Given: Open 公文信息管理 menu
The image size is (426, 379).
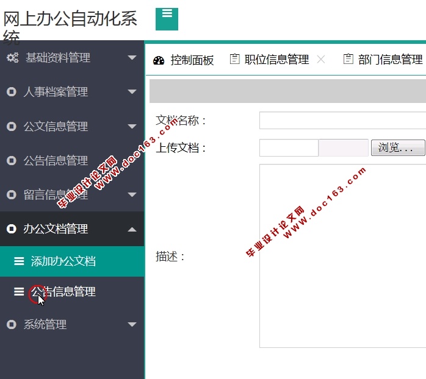Looking at the screenshot, I should (x=72, y=126).
